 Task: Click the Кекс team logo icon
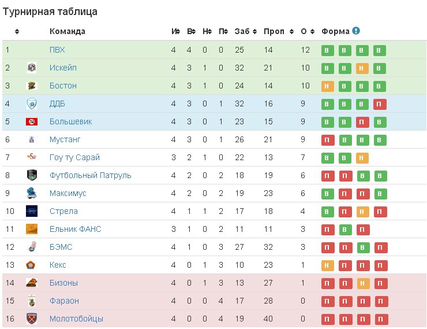pyautogui.click(x=32, y=265)
